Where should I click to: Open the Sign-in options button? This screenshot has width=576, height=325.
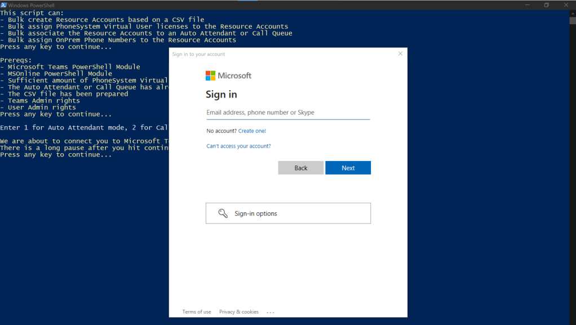(288, 213)
